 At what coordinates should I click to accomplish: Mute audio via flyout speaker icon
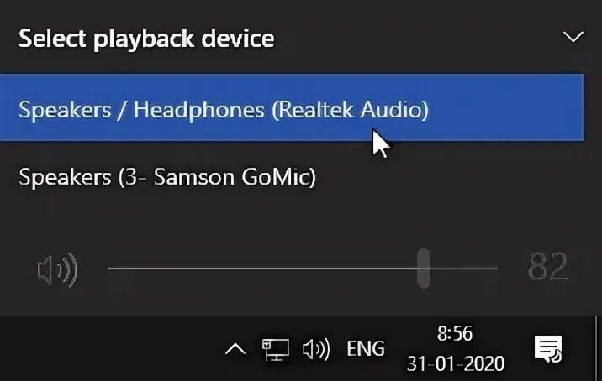click(57, 270)
